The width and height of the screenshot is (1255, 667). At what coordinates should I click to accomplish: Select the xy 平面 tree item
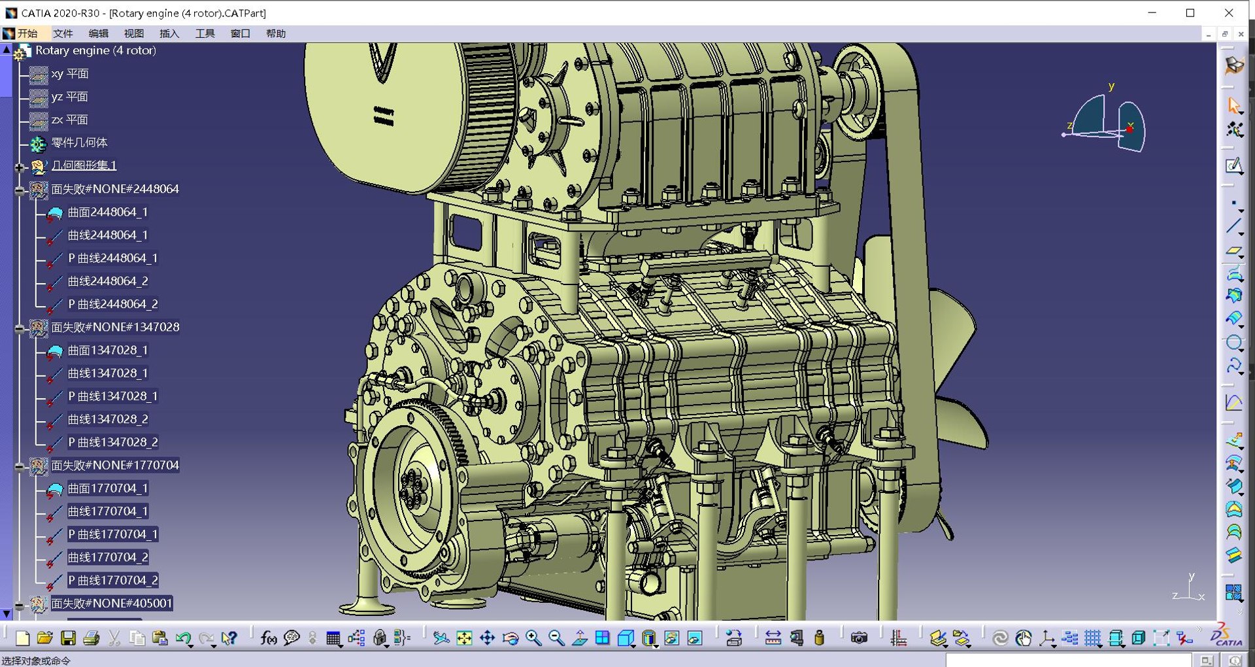click(x=70, y=74)
